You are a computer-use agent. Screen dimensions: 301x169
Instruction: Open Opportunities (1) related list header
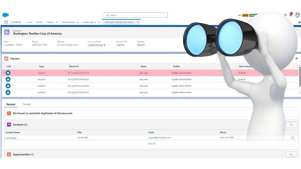[x=23, y=155]
